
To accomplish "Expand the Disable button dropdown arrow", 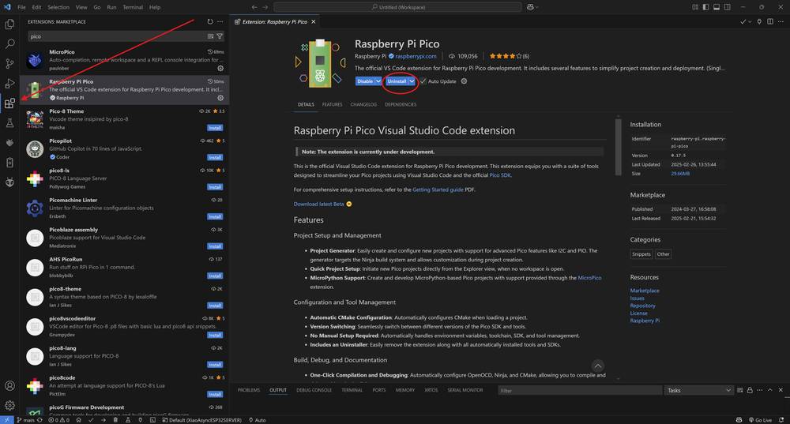I will [378, 81].
